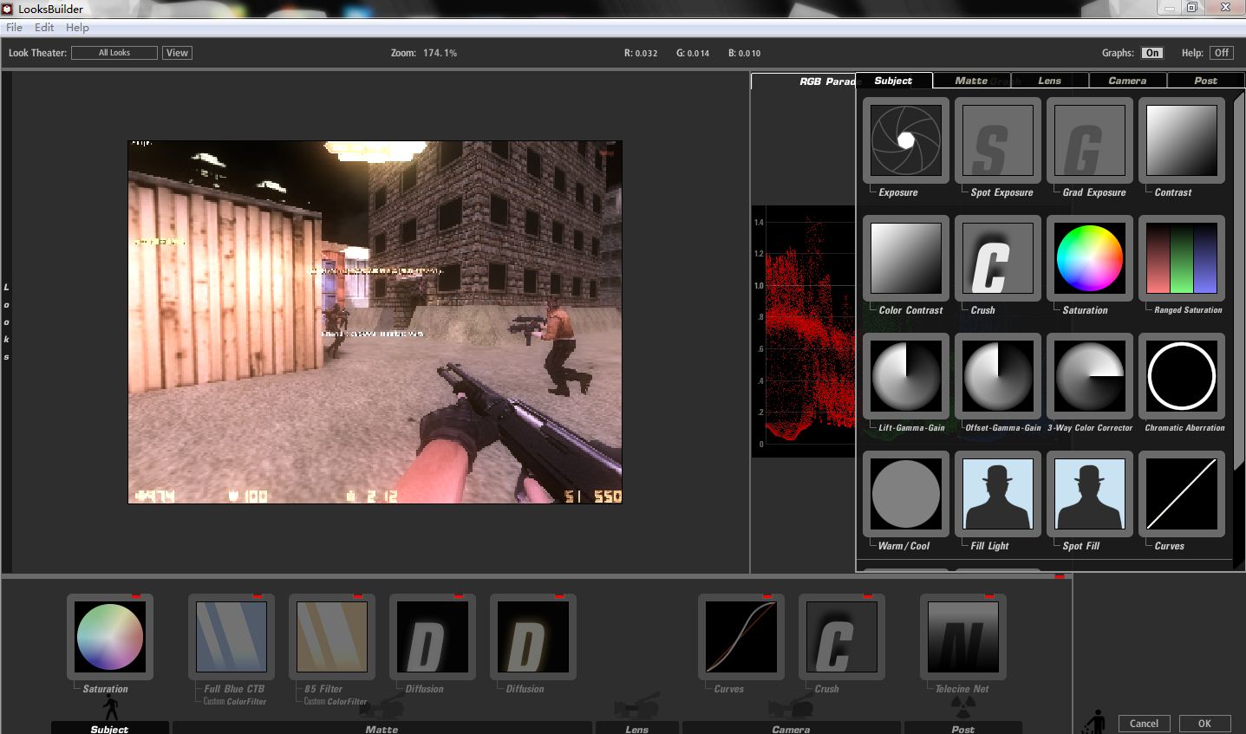Pick the Grad Exposure tool
Screen dimensions: 1246x734
[1089, 140]
